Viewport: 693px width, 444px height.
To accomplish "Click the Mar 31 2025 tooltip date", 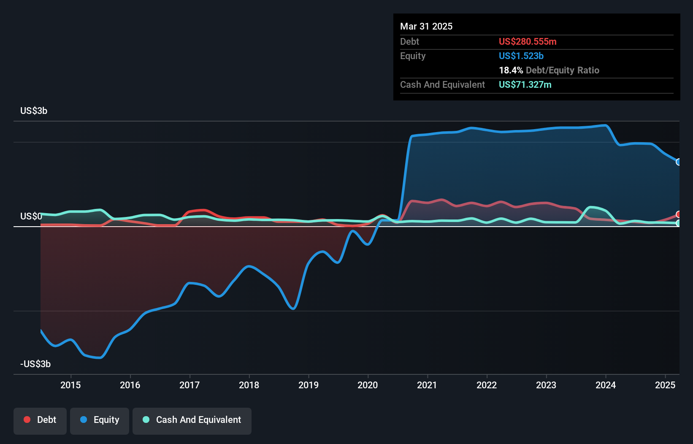I will [x=426, y=26].
